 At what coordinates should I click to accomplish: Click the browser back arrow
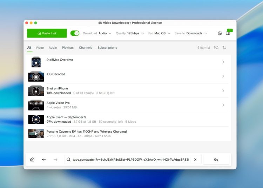click(x=44, y=160)
